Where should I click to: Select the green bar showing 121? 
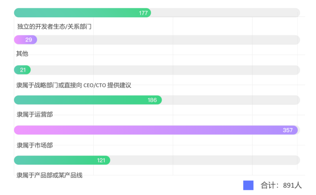(x=62, y=160)
